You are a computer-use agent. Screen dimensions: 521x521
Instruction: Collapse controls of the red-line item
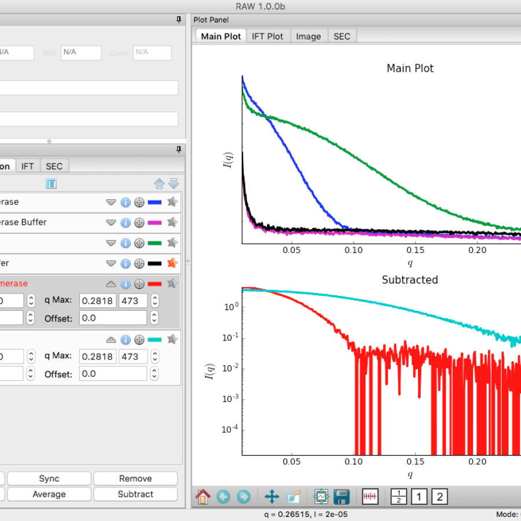pos(111,284)
